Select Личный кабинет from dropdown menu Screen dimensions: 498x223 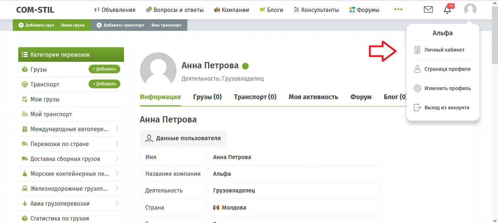[444, 50]
